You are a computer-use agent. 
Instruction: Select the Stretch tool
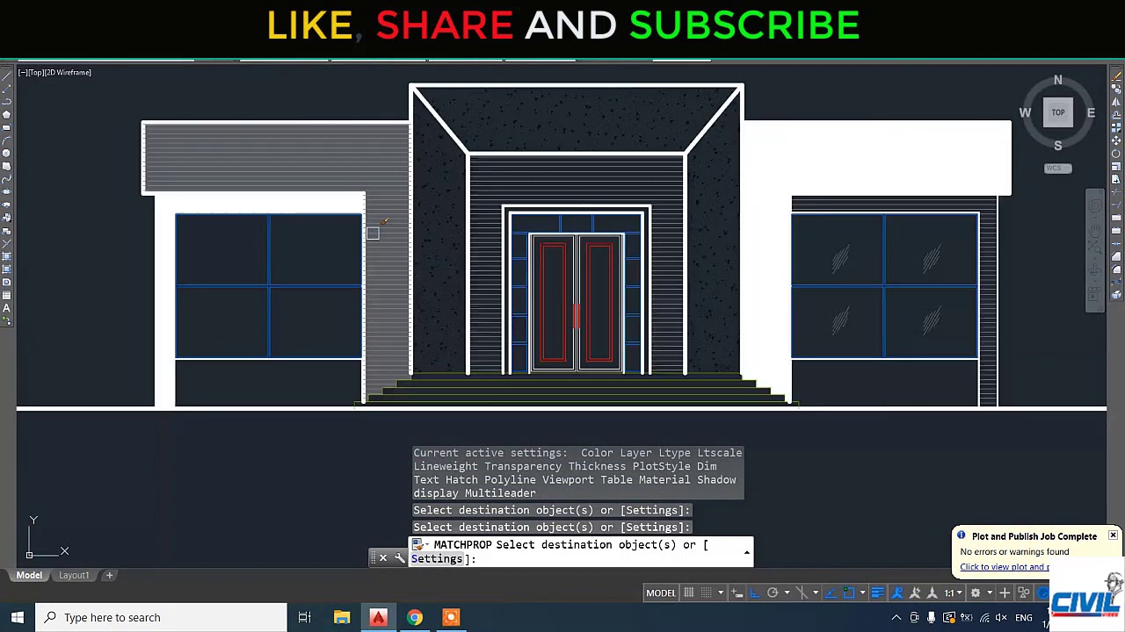[x=1116, y=179]
